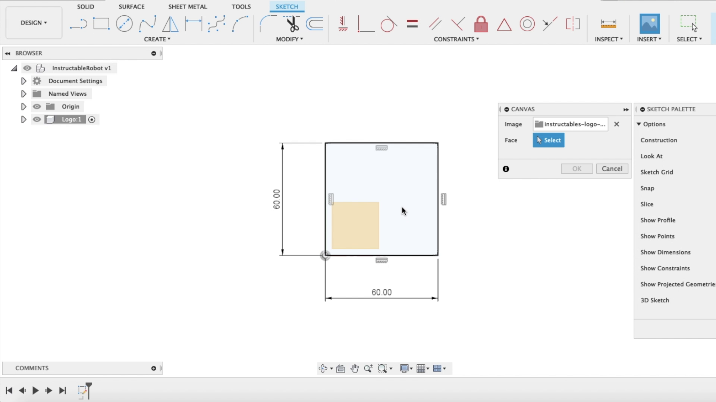Image resolution: width=716 pixels, height=402 pixels.
Task: Hide the Origin folder visibility
Action: (x=37, y=106)
